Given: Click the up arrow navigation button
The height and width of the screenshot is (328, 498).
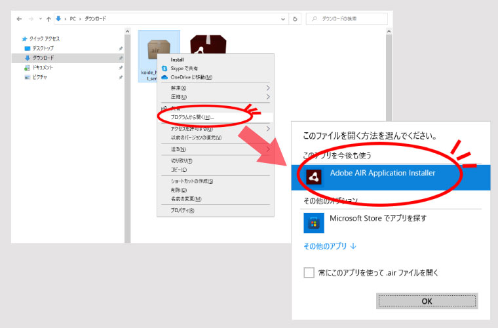Looking at the screenshot, I should [49, 19].
